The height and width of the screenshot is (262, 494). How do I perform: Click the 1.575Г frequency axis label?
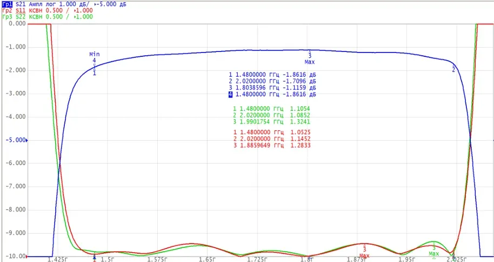157,259
